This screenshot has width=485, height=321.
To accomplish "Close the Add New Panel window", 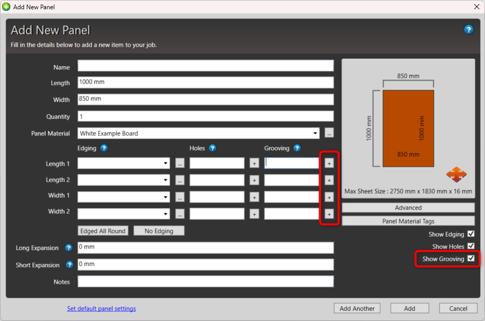I will 477,7.
